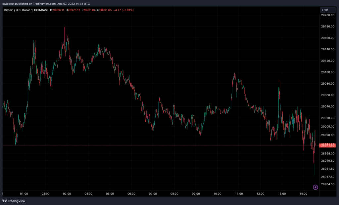Click the TradingView logo icon
The width and height of the screenshot is (339, 205).
tap(5, 201)
